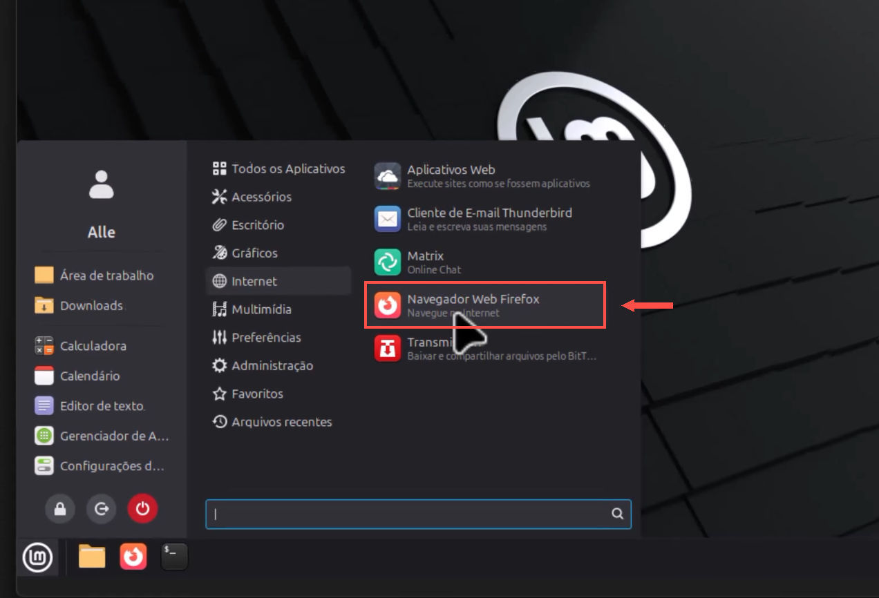Select the Preferências category

pyautogui.click(x=278, y=338)
